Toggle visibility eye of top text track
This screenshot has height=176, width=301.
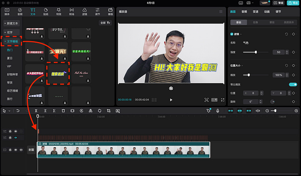point(16,131)
